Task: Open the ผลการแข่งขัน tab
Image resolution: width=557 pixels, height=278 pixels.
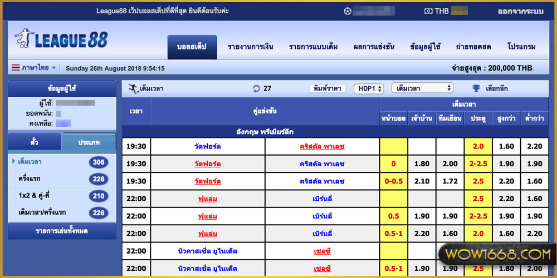Action: [374, 47]
